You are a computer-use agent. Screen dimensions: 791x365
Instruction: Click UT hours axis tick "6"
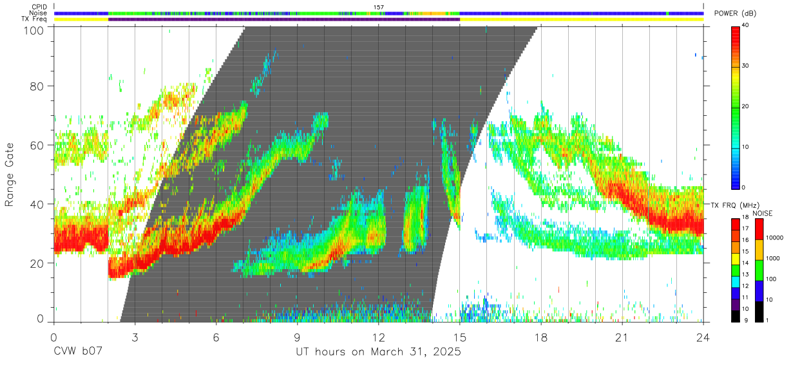point(216,337)
